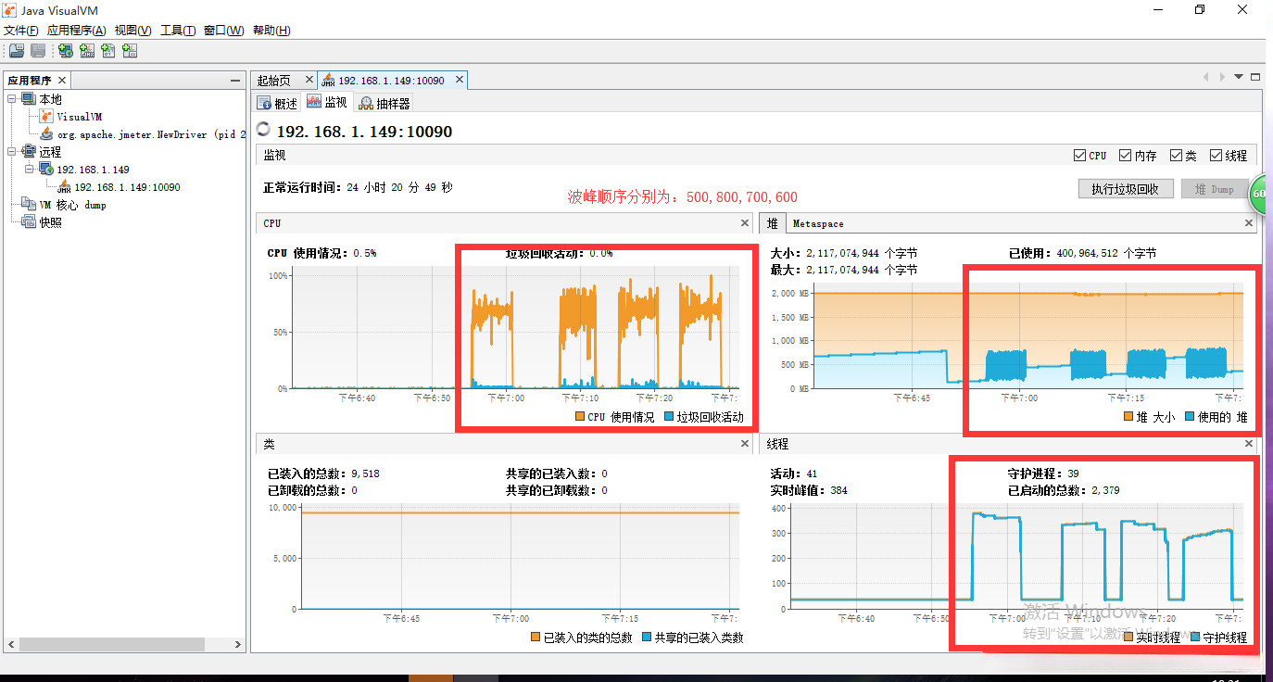Switch to the 起始页 tab
The width and height of the screenshot is (1273, 682).
[x=274, y=81]
